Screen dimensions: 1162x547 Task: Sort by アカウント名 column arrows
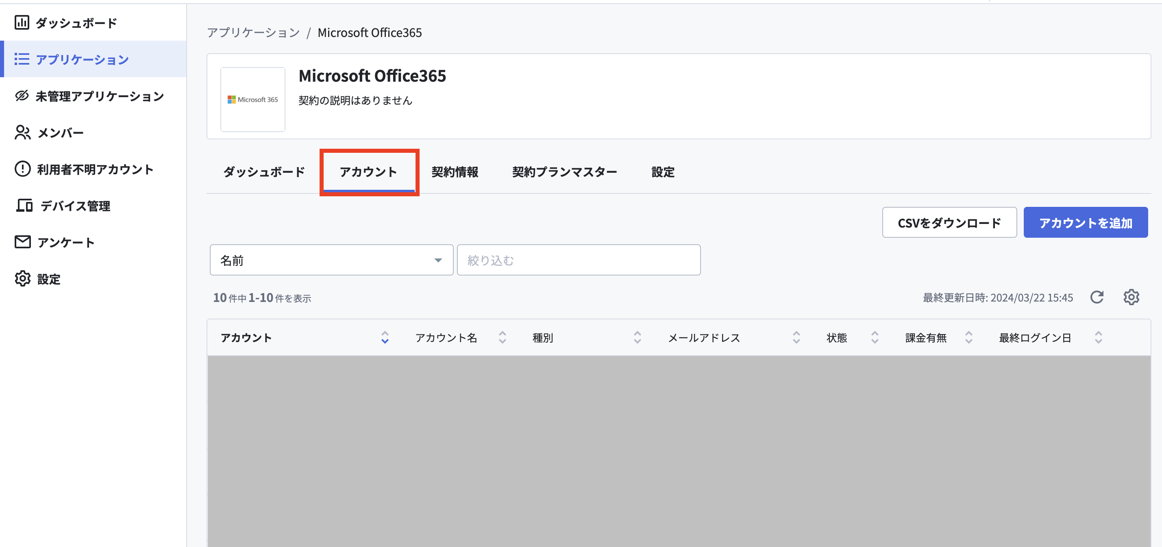pos(503,337)
